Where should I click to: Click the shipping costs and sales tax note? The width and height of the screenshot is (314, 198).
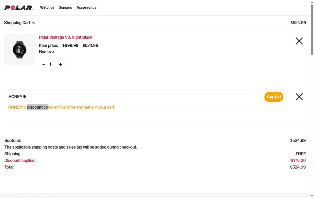(71, 147)
